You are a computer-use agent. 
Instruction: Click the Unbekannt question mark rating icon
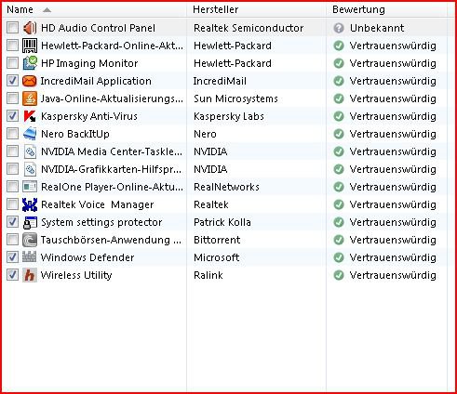(339, 28)
